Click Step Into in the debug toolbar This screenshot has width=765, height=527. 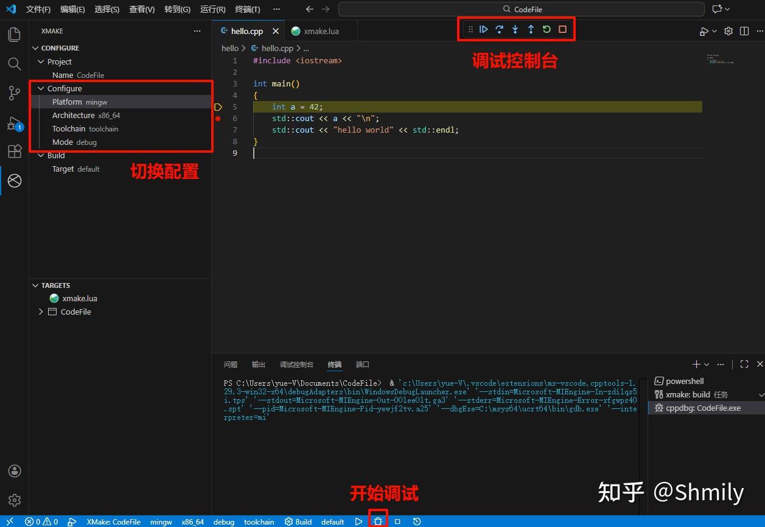point(515,29)
